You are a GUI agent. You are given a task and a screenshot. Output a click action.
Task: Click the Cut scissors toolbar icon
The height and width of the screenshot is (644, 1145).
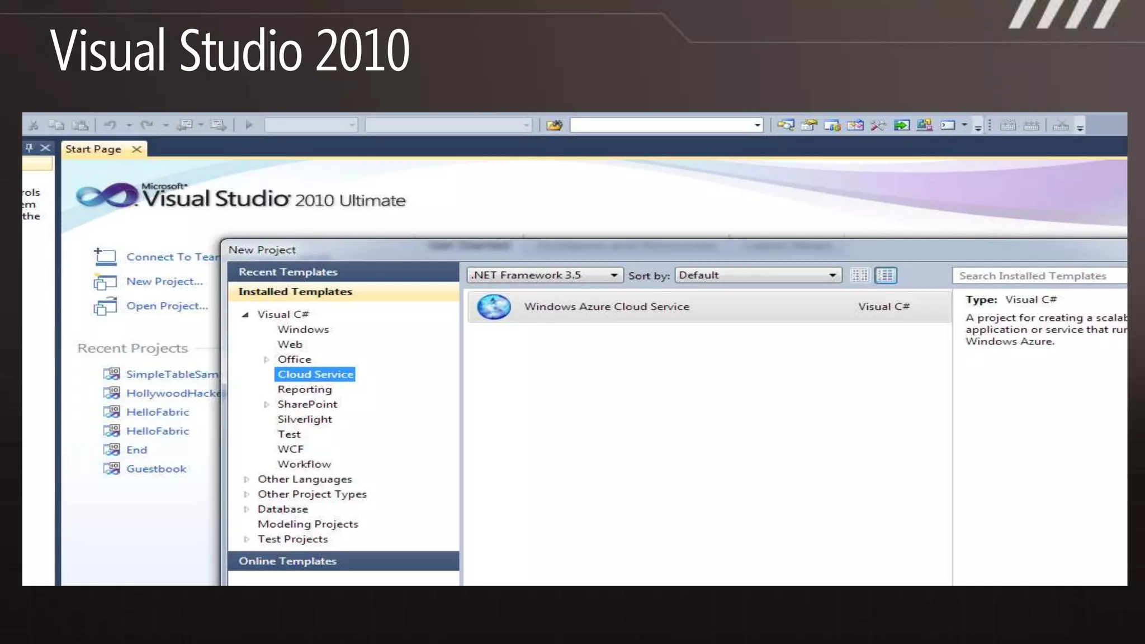point(34,125)
